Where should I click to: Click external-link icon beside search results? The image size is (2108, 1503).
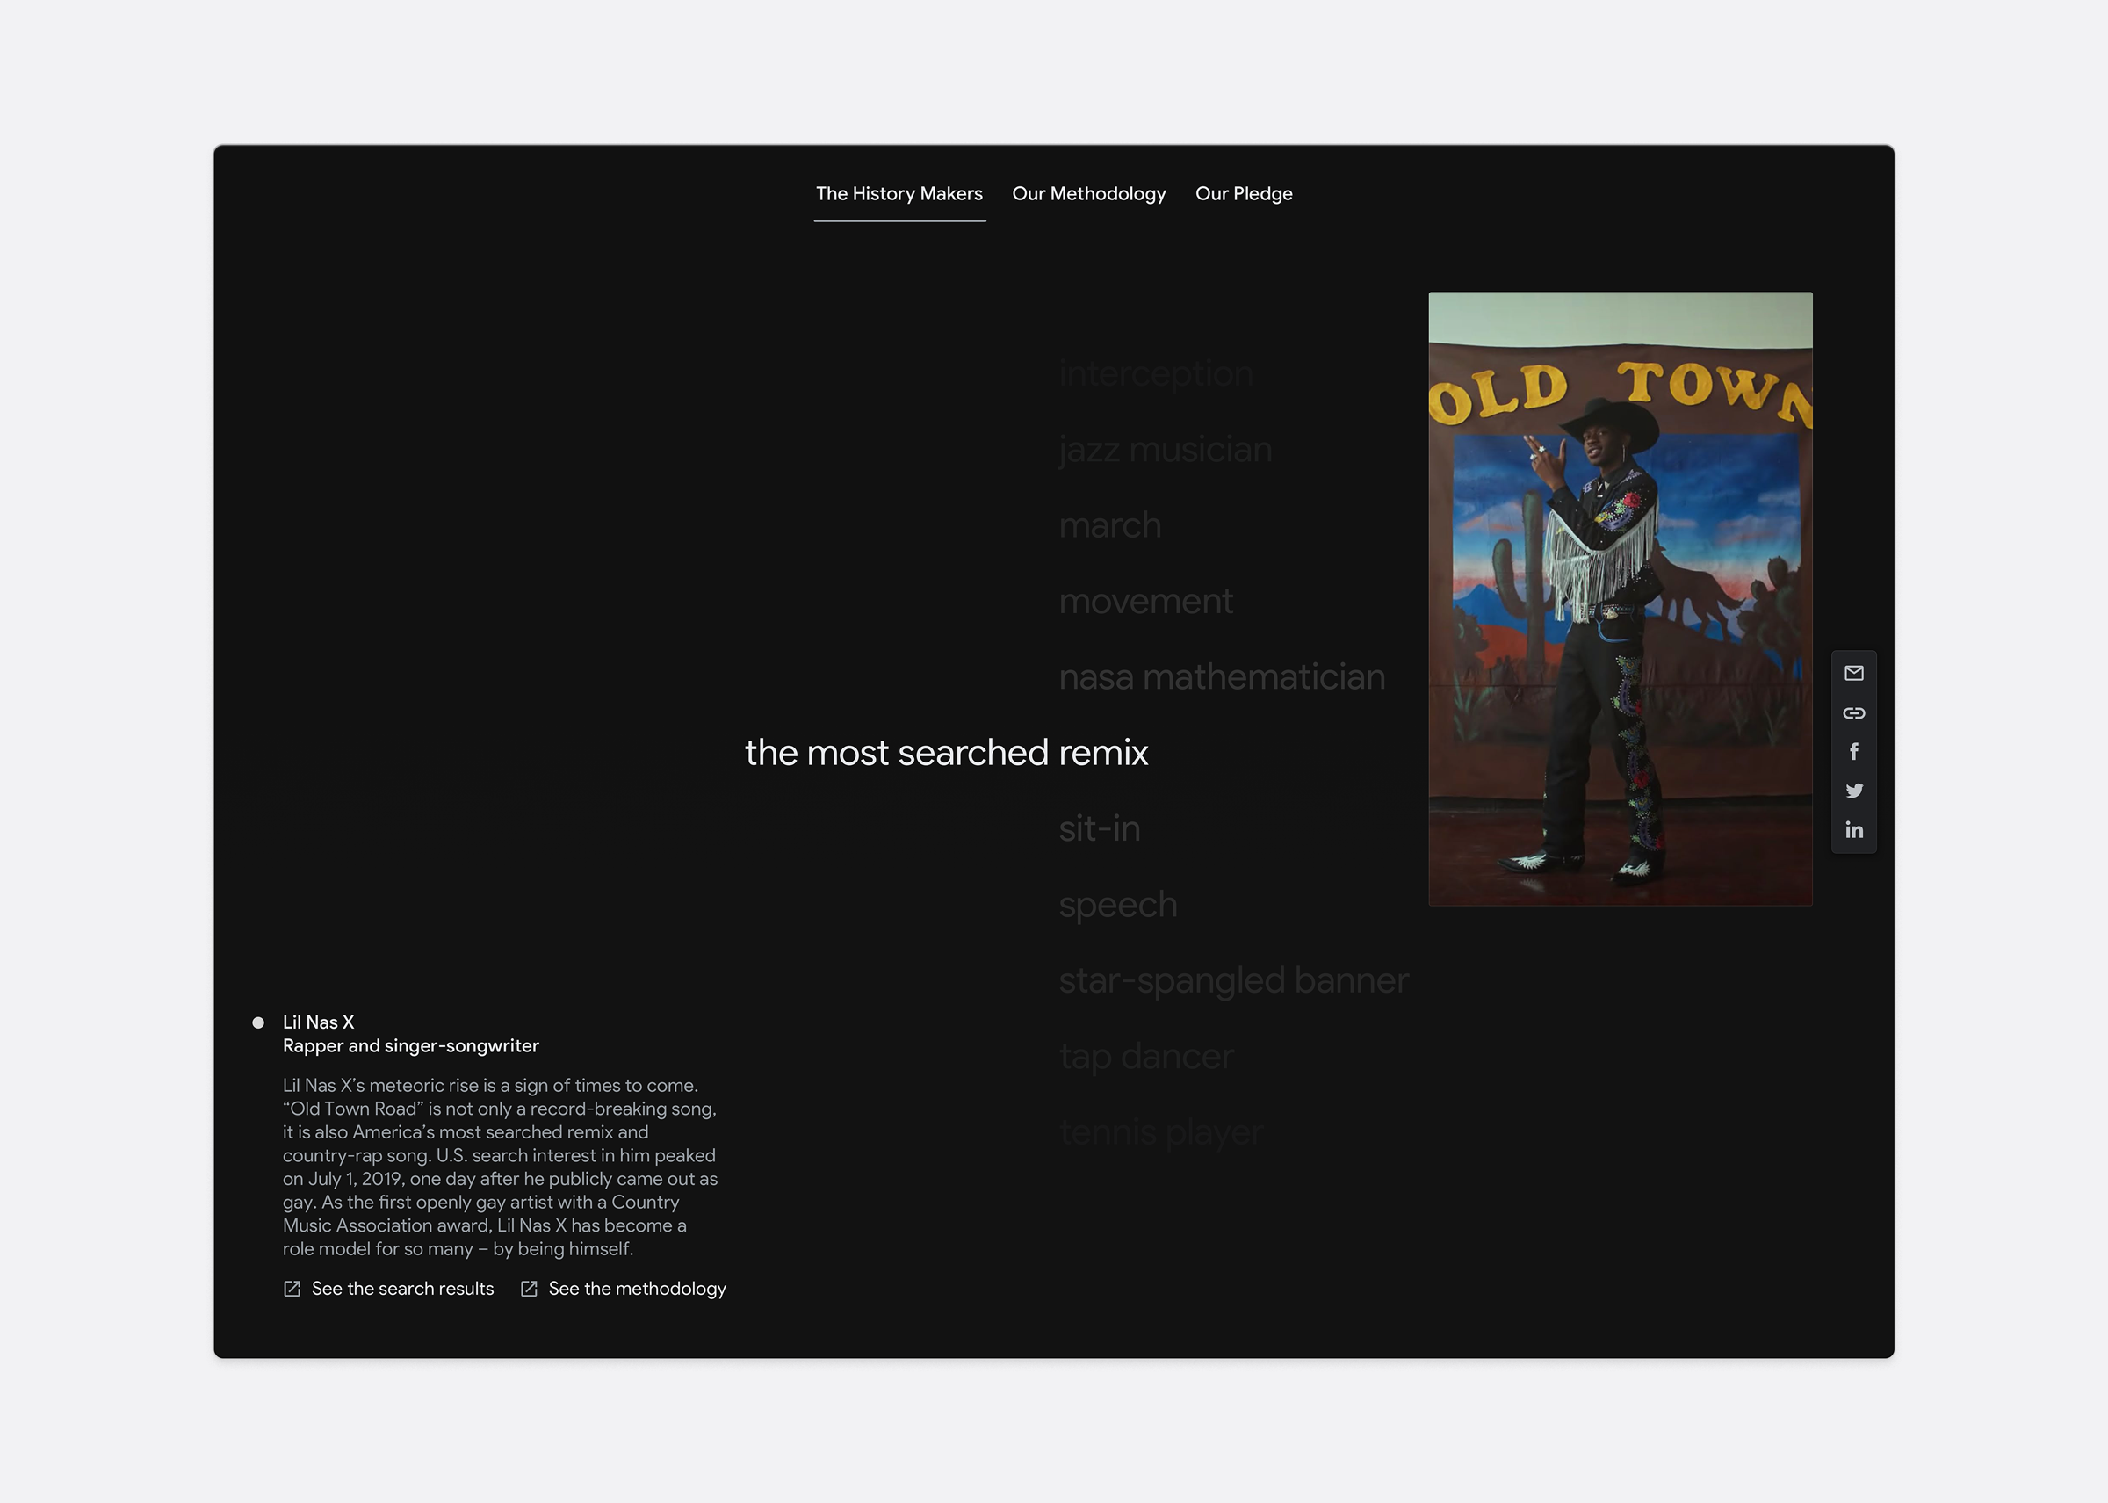pos(292,1289)
